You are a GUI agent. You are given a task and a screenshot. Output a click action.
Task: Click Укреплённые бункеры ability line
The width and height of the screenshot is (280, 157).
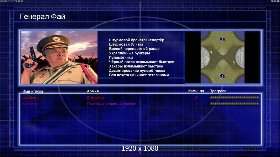click(129, 53)
